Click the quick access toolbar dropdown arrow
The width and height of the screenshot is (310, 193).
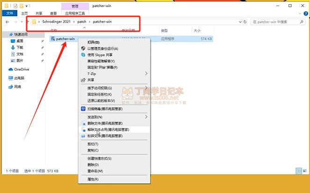(27, 6)
